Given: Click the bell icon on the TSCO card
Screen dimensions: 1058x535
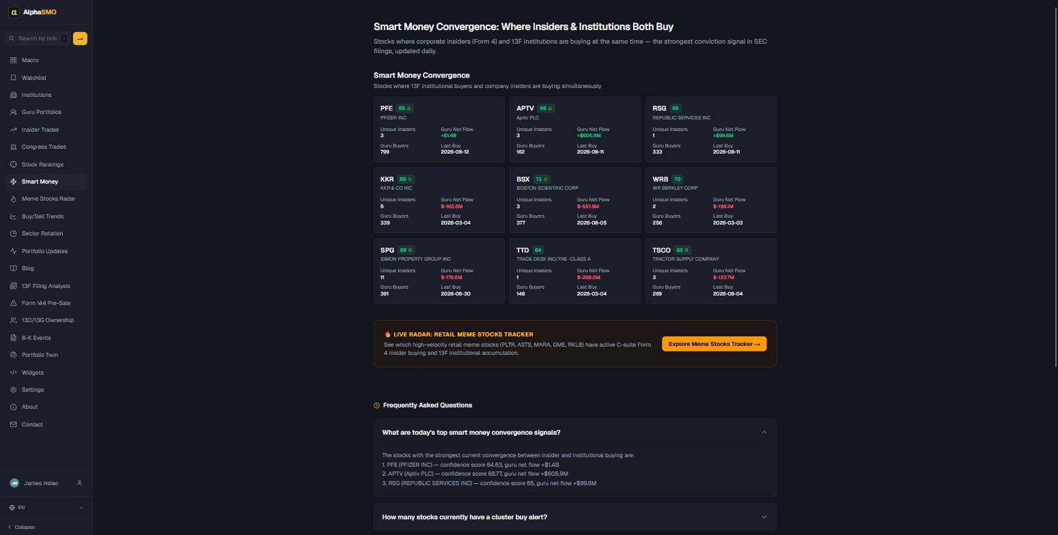Looking at the screenshot, I should (686, 250).
